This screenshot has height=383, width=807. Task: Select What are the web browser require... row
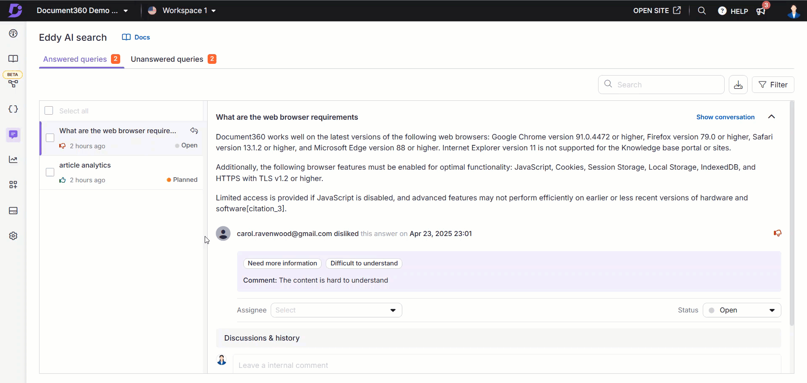point(121,138)
